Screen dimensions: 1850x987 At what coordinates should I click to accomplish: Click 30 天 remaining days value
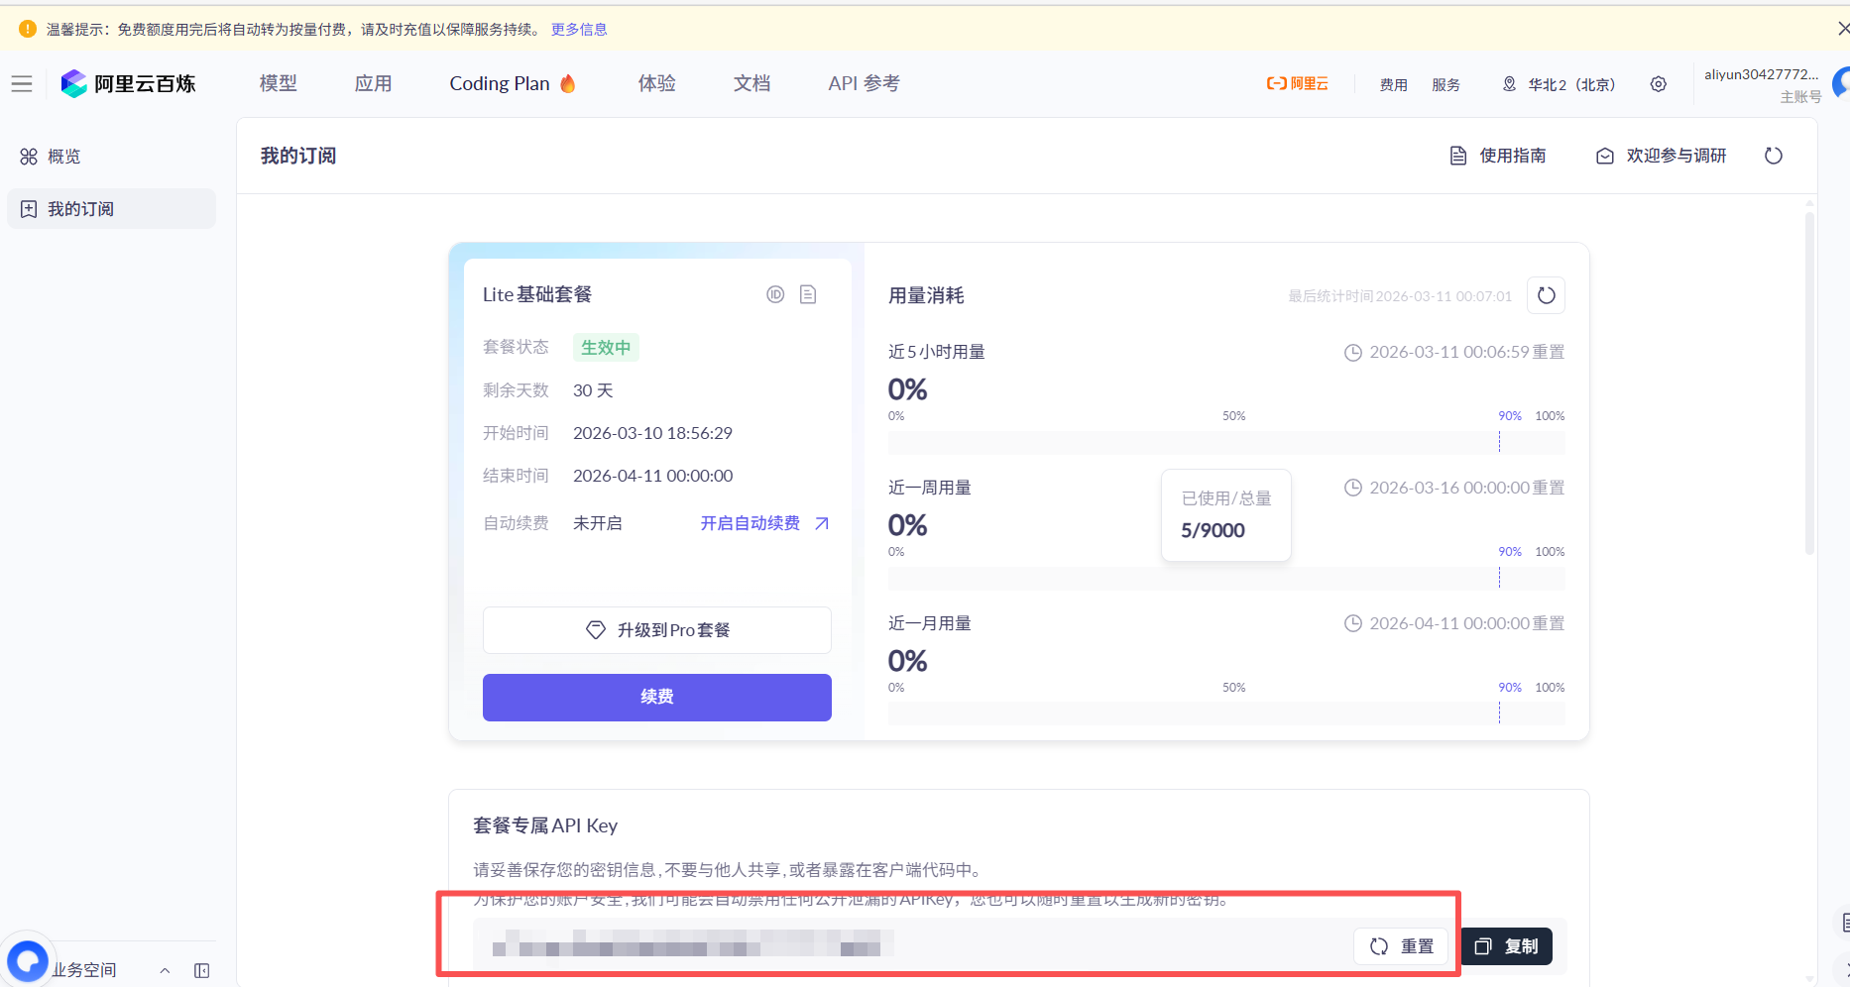tap(593, 390)
